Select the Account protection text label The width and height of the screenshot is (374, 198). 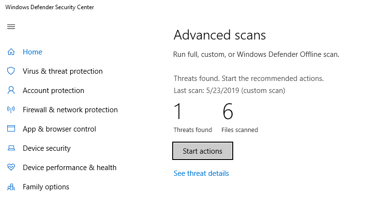click(x=53, y=91)
